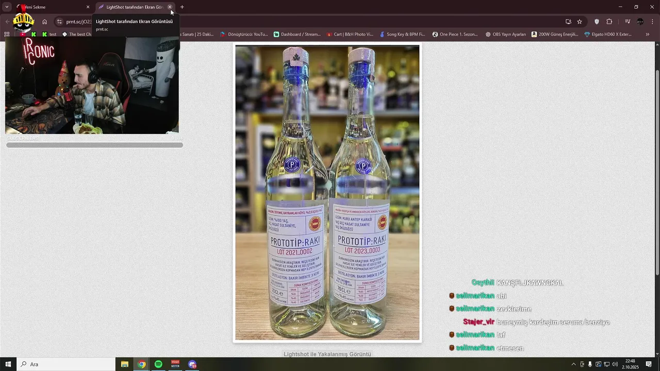Click chat message 'etmesen'
The width and height of the screenshot is (660, 371).
tap(510, 348)
